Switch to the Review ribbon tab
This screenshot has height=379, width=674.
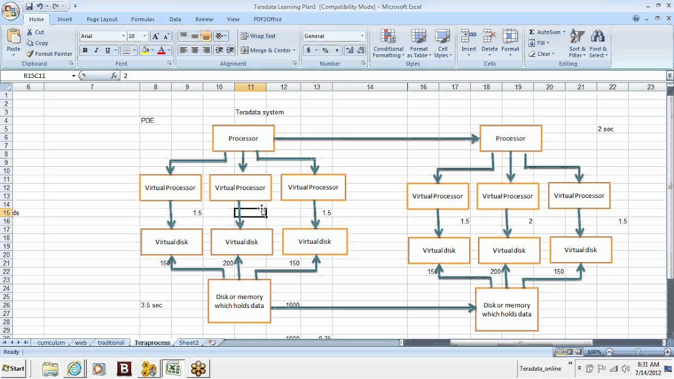point(204,19)
